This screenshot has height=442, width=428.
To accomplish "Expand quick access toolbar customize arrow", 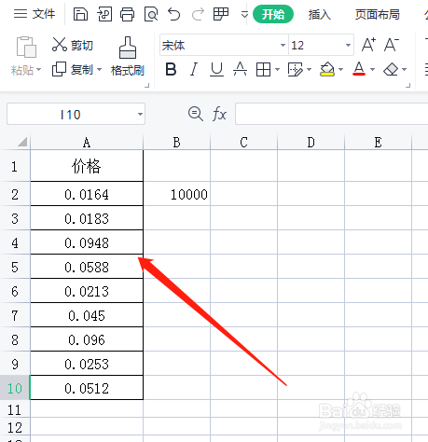I will click(x=244, y=14).
